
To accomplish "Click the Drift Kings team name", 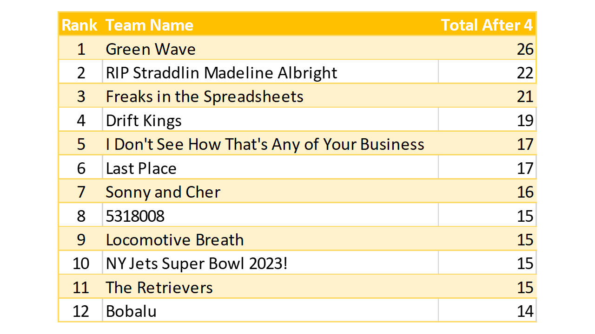I will point(144,121).
